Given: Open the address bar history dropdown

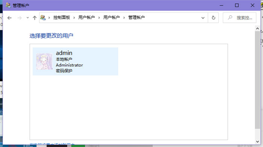Looking at the screenshot, I should 203,18.
